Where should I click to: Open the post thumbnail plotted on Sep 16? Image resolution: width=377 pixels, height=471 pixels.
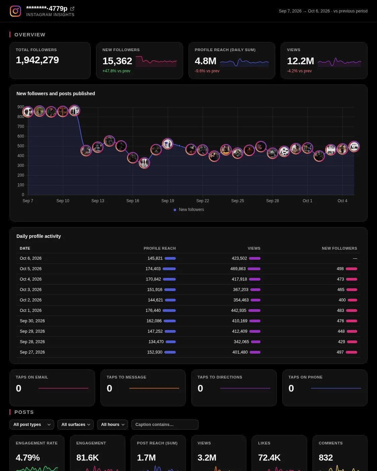coord(133,157)
